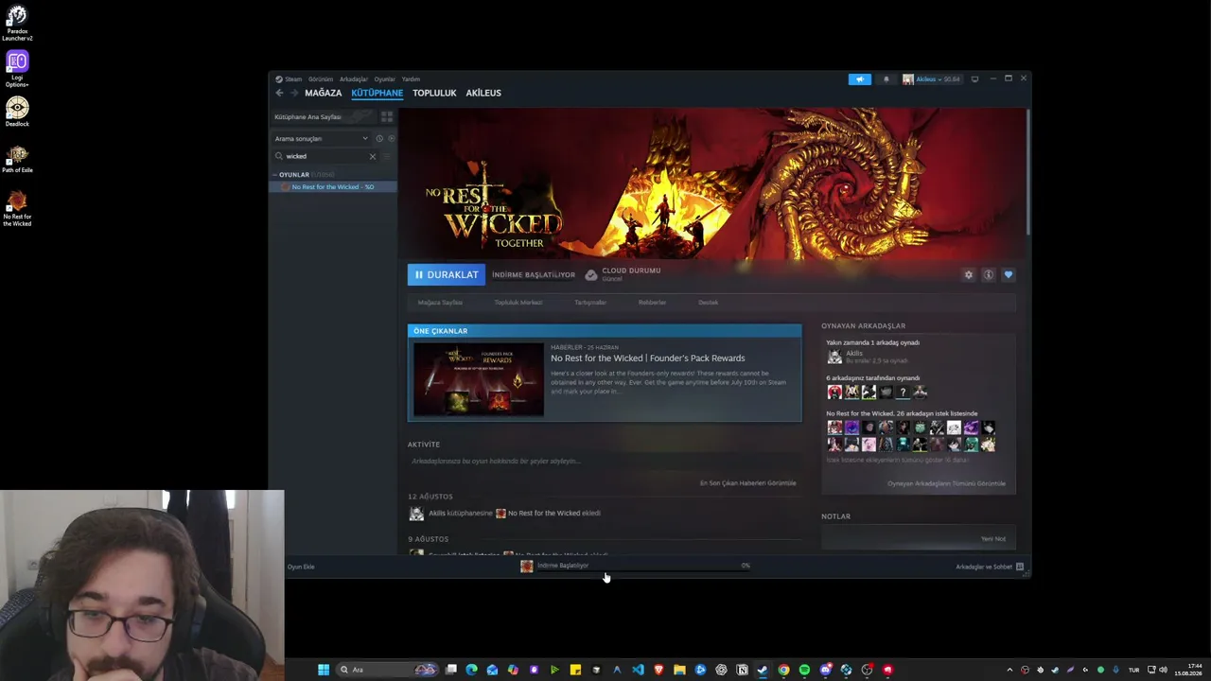This screenshot has width=1211, height=681.
Task: Open the Deadlock desktop shortcut
Action: 17,112
